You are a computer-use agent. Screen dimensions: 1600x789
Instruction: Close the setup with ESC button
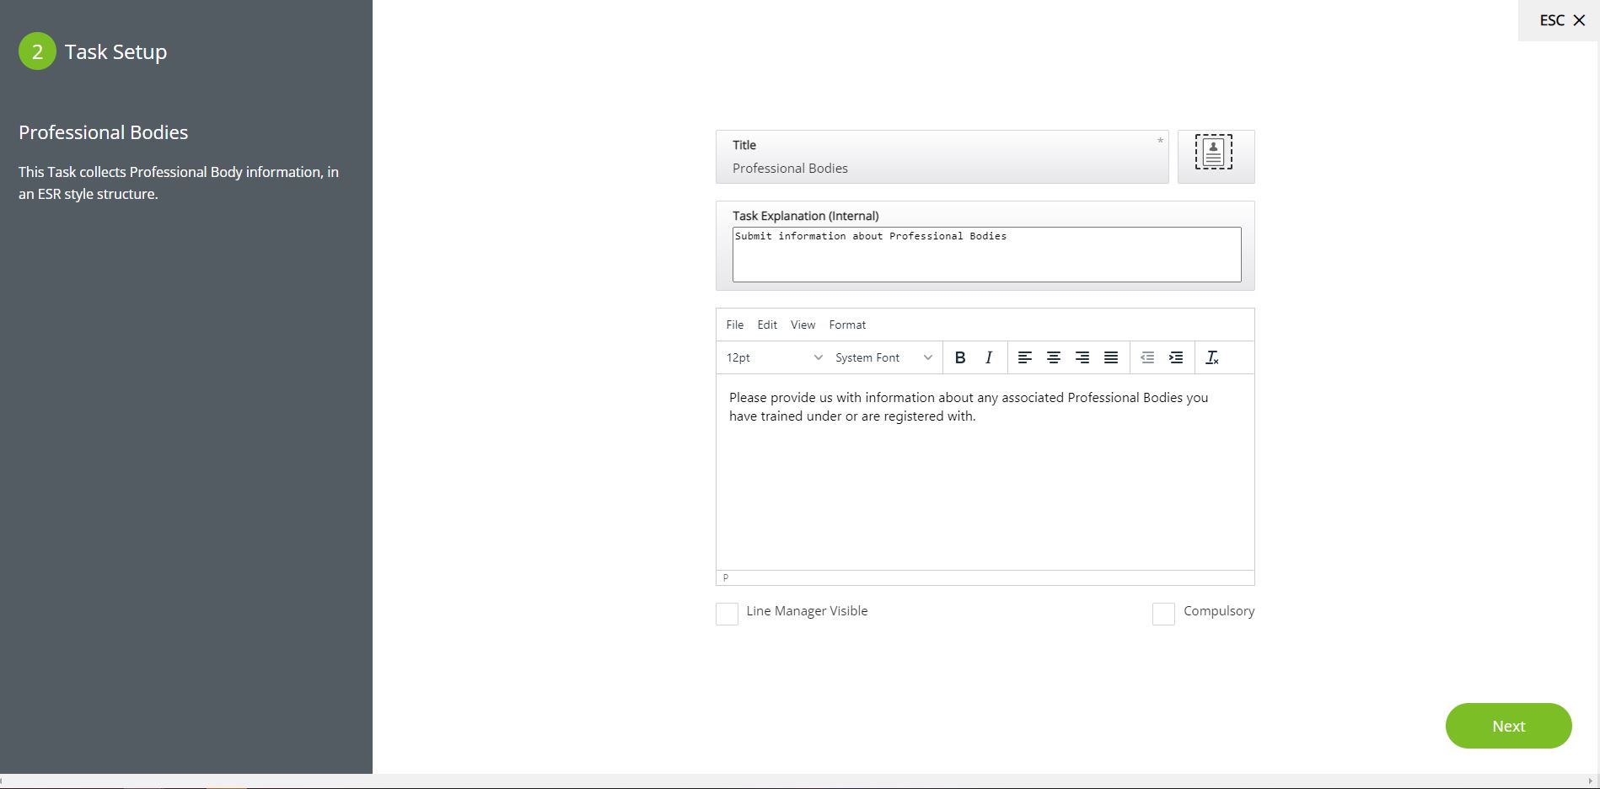click(1562, 20)
